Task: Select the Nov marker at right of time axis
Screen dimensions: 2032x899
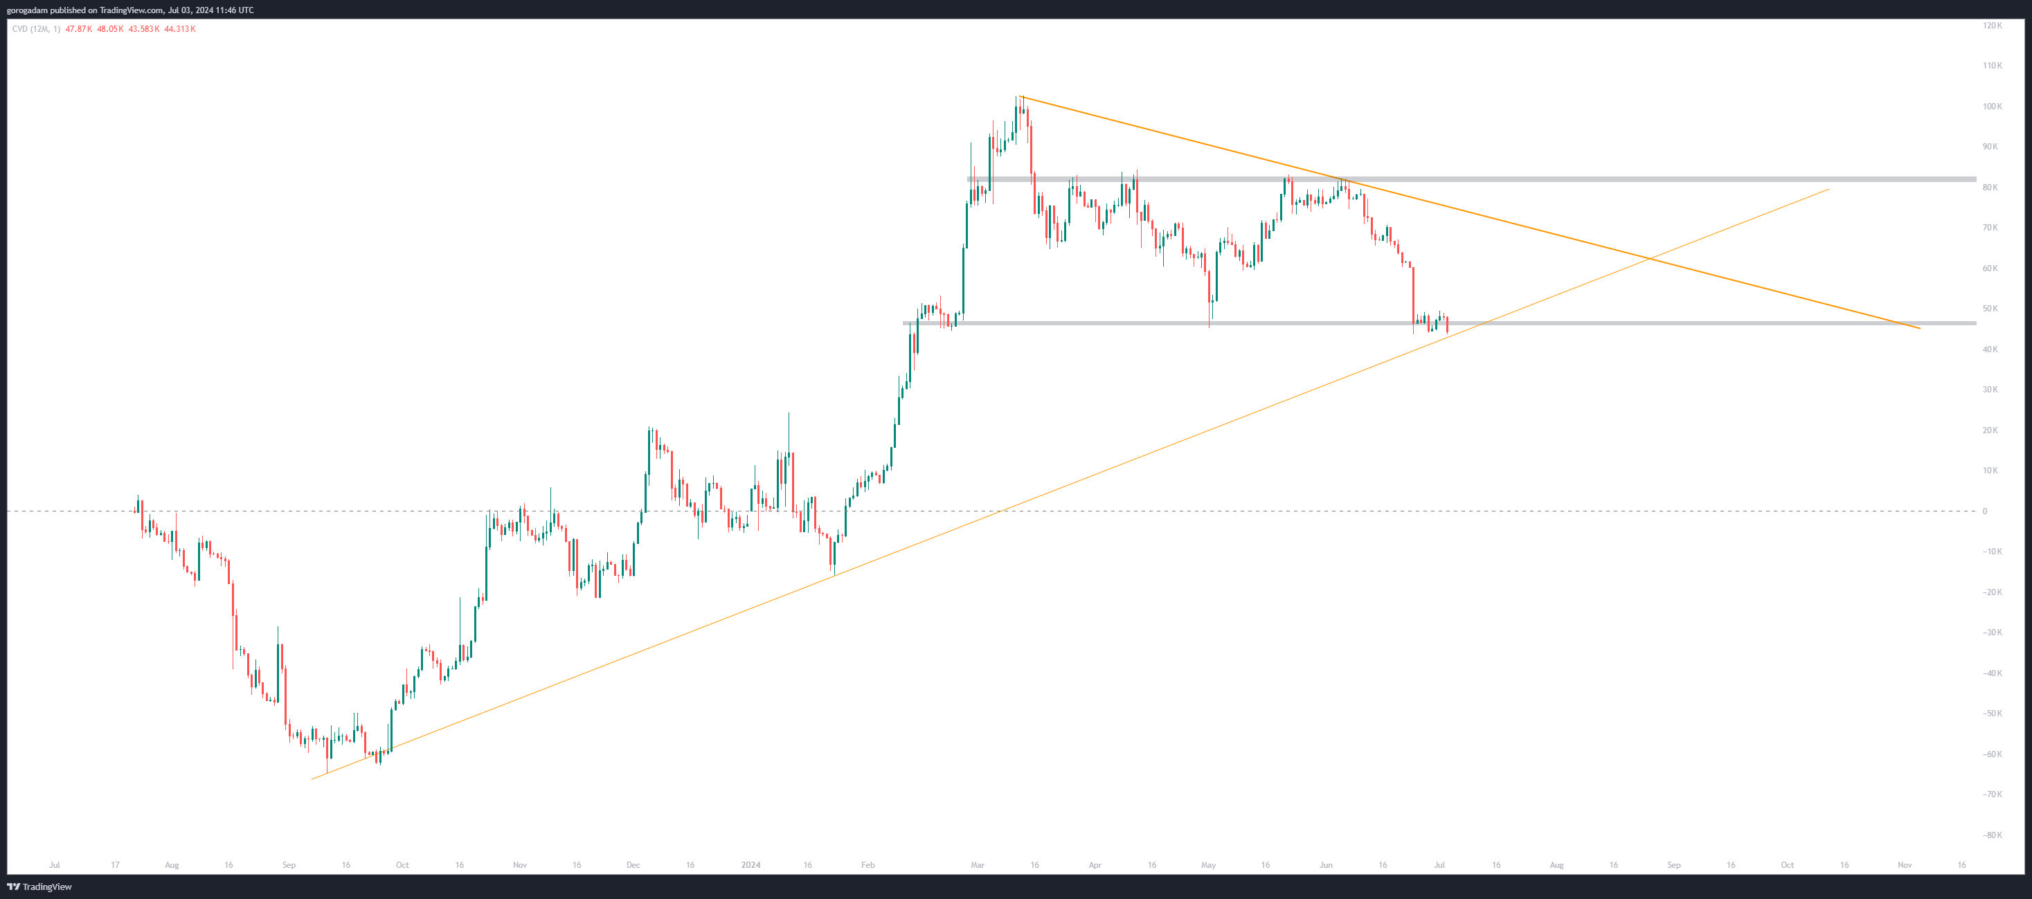Action: click(1904, 865)
